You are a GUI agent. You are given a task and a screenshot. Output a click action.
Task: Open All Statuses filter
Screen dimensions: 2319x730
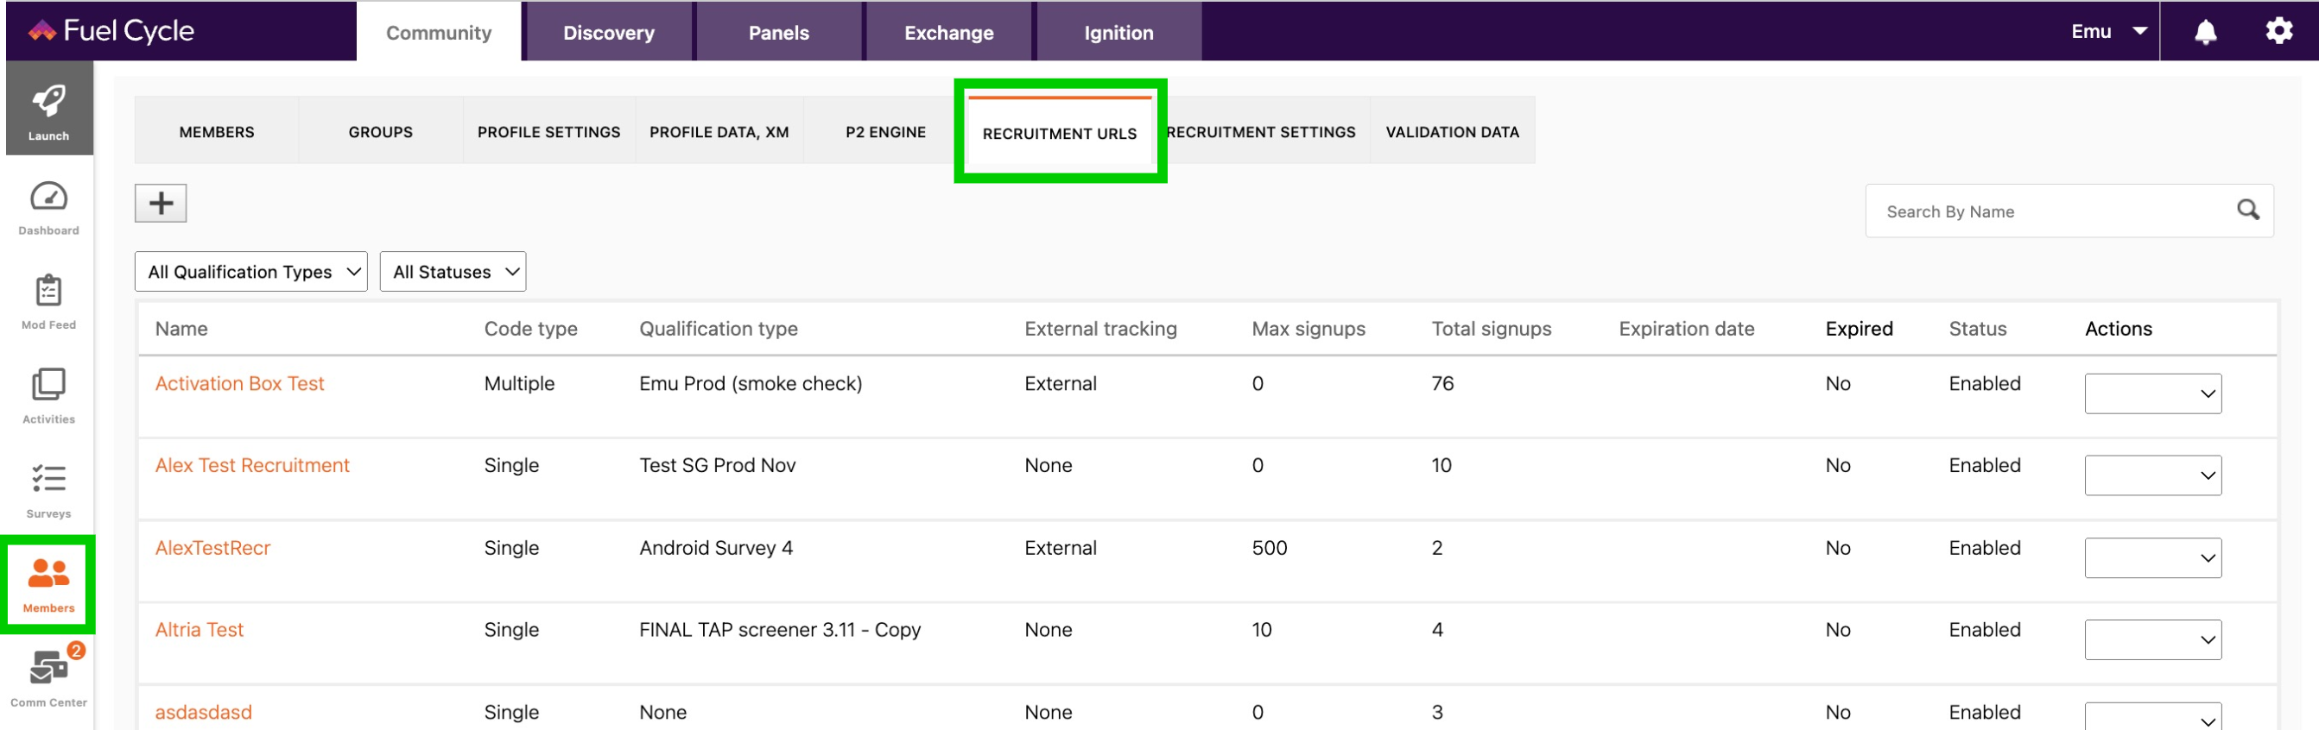tap(453, 272)
